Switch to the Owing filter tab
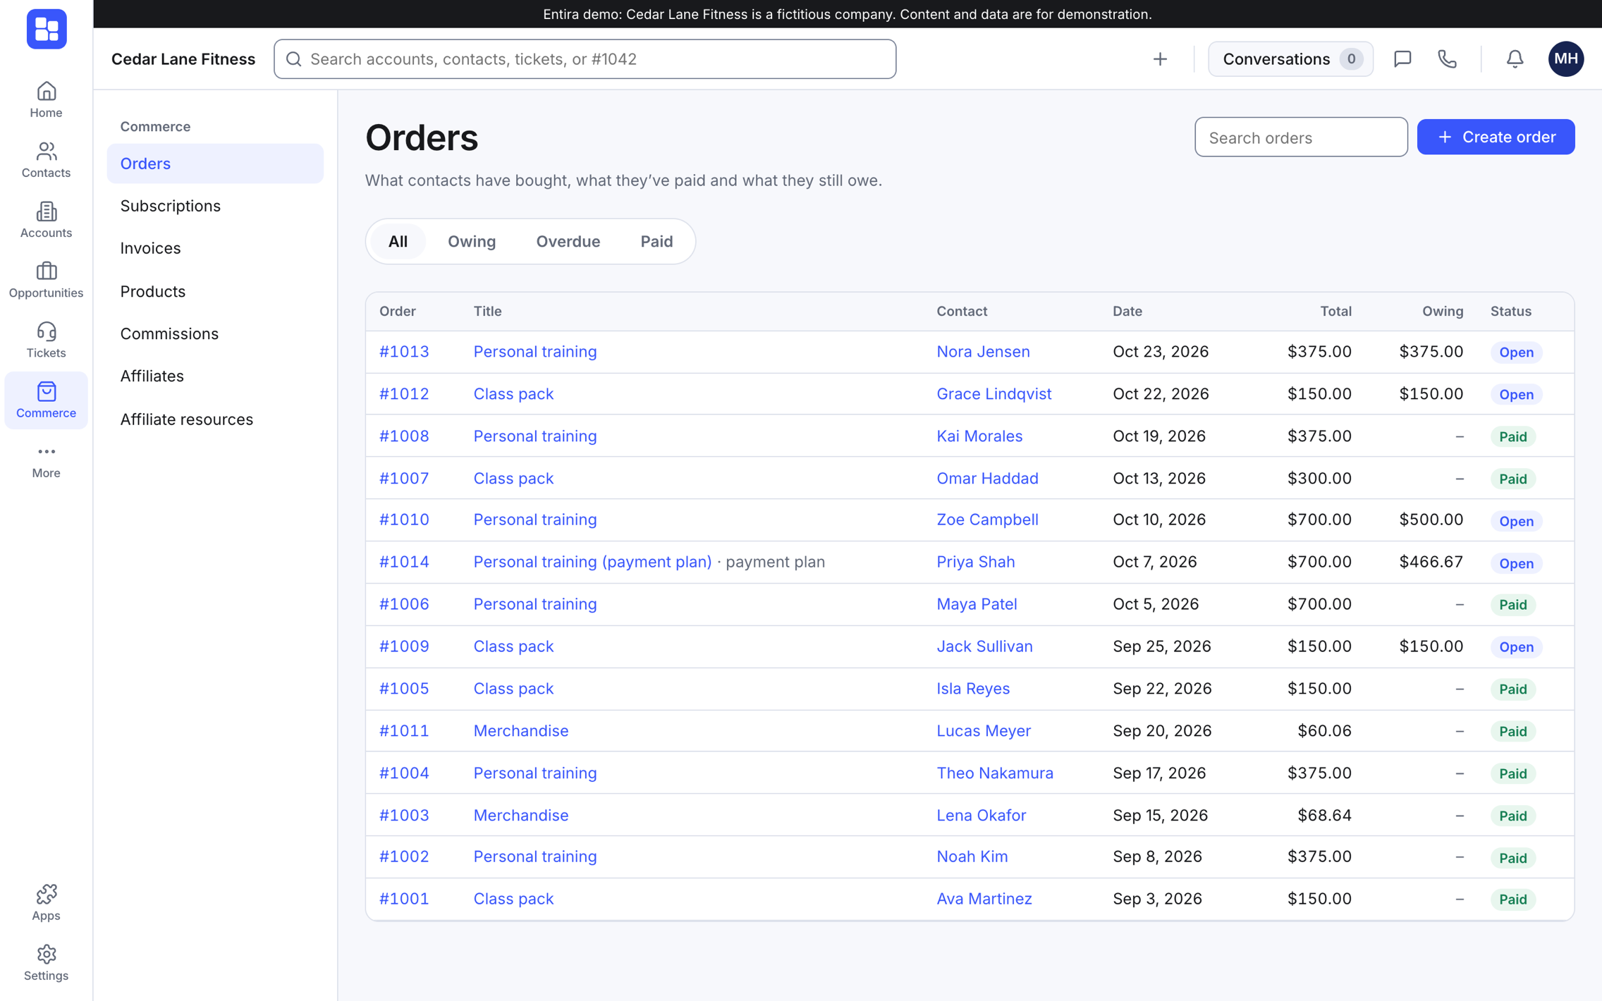The width and height of the screenshot is (1602, 1001). pos(472,241)
